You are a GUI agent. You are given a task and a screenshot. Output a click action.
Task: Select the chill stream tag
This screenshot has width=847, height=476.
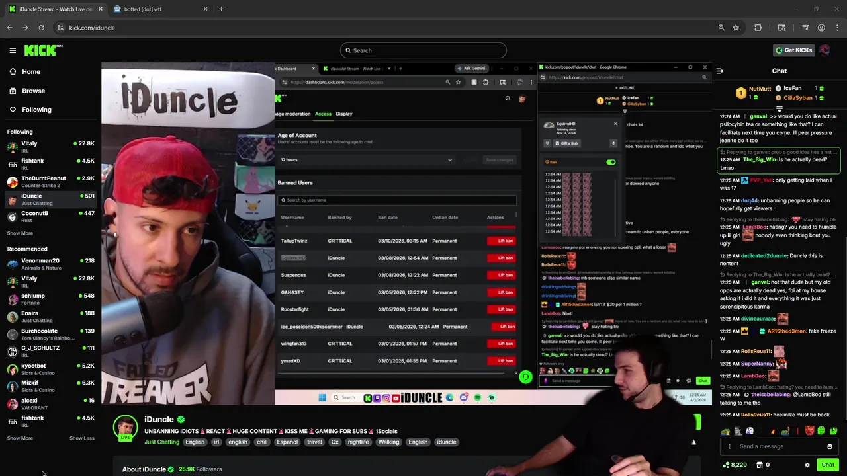pos(262,442)
